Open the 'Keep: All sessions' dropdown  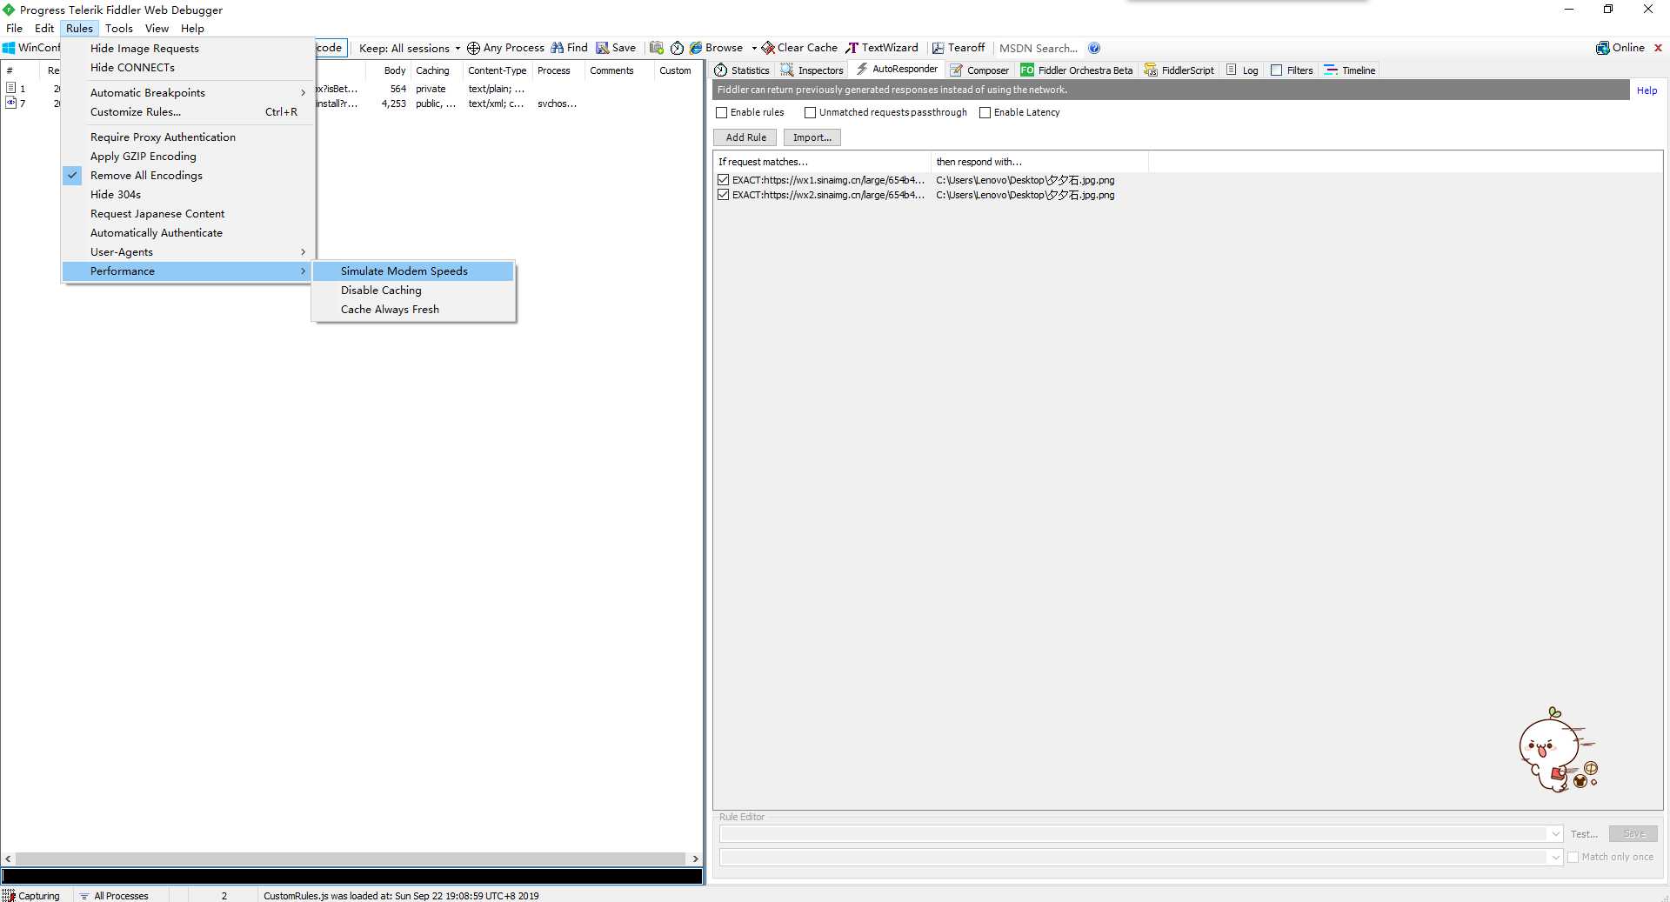[409, 48]
